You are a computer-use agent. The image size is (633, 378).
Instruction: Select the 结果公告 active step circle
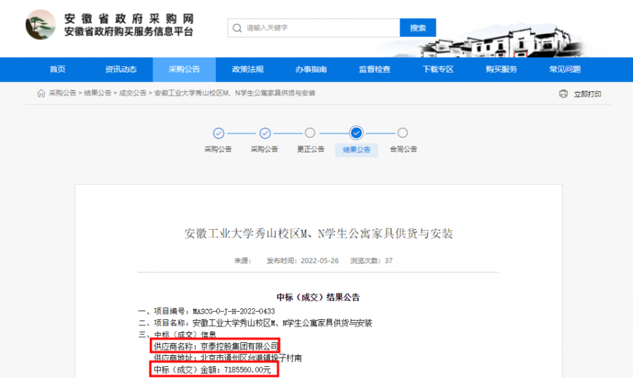pos(356,133)
